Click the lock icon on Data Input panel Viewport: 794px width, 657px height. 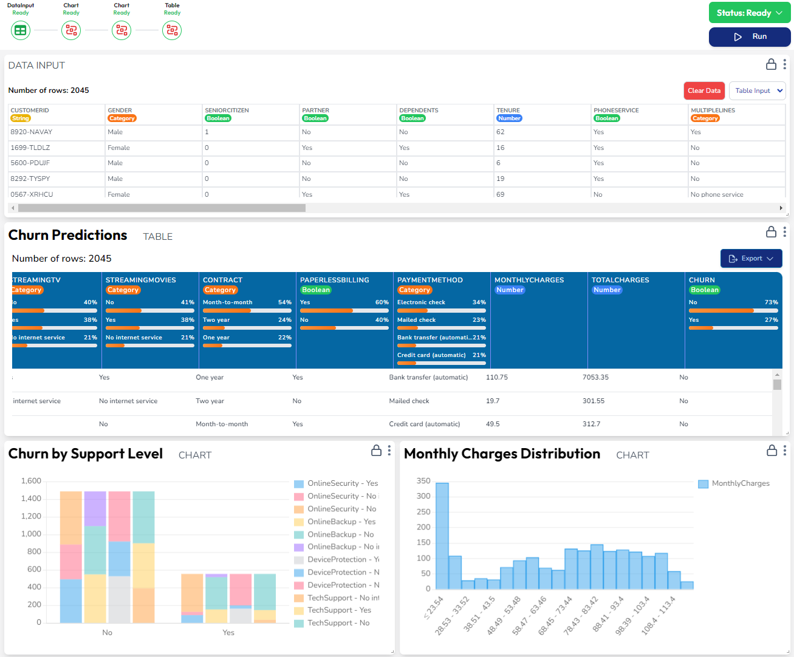point(771,64)
